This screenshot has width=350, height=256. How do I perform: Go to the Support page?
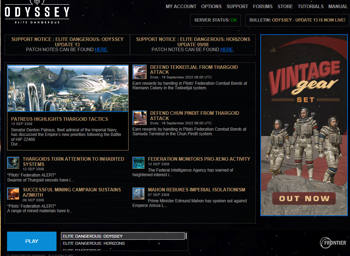pyautogui.click(x=237, y=6)
